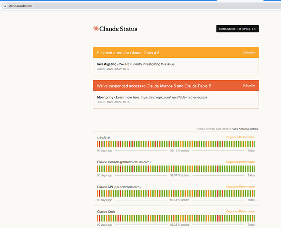The height and width of the screenshot is (228, 281).
Task: Click the Subscribe to Updates button
Action: [238, 29]
